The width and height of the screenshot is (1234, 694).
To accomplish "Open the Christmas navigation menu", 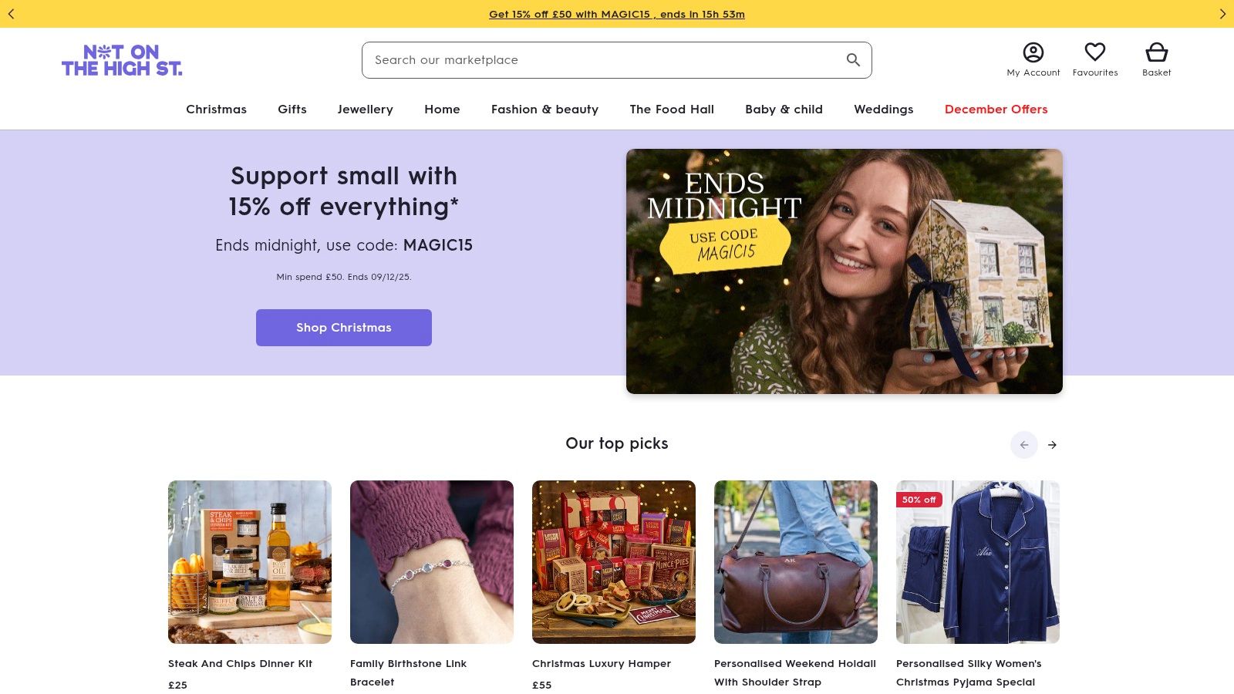I will (216, 109).
